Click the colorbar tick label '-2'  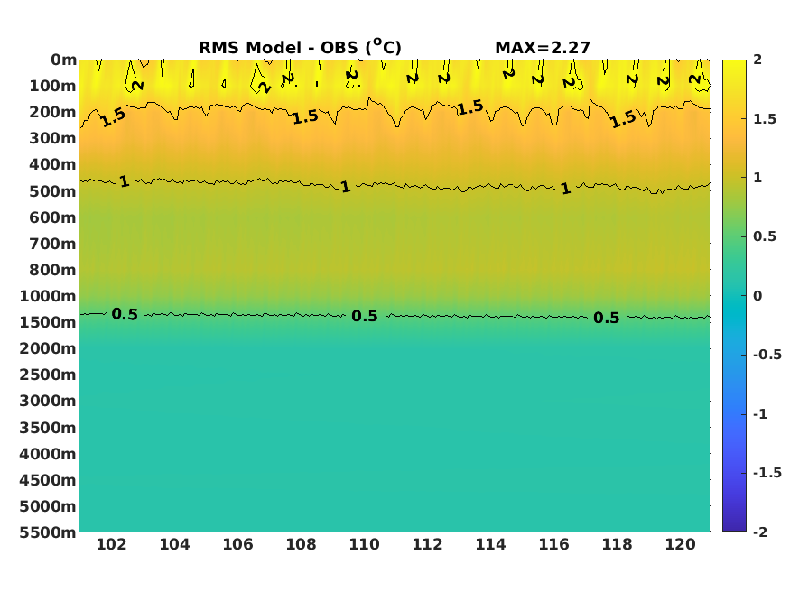pos(760,532)
